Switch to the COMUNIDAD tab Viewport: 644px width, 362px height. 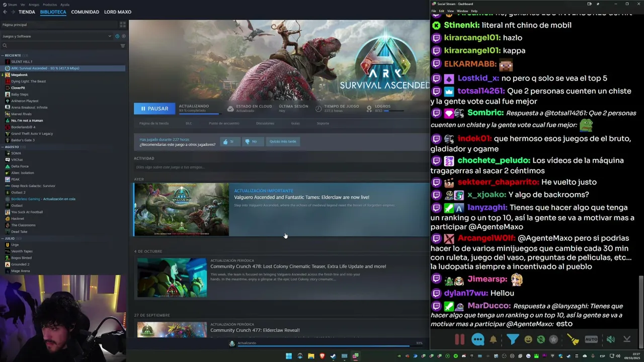click(85, 12)
